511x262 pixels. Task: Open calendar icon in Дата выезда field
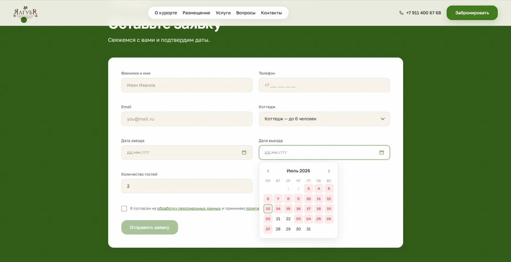tap(382, 152)
